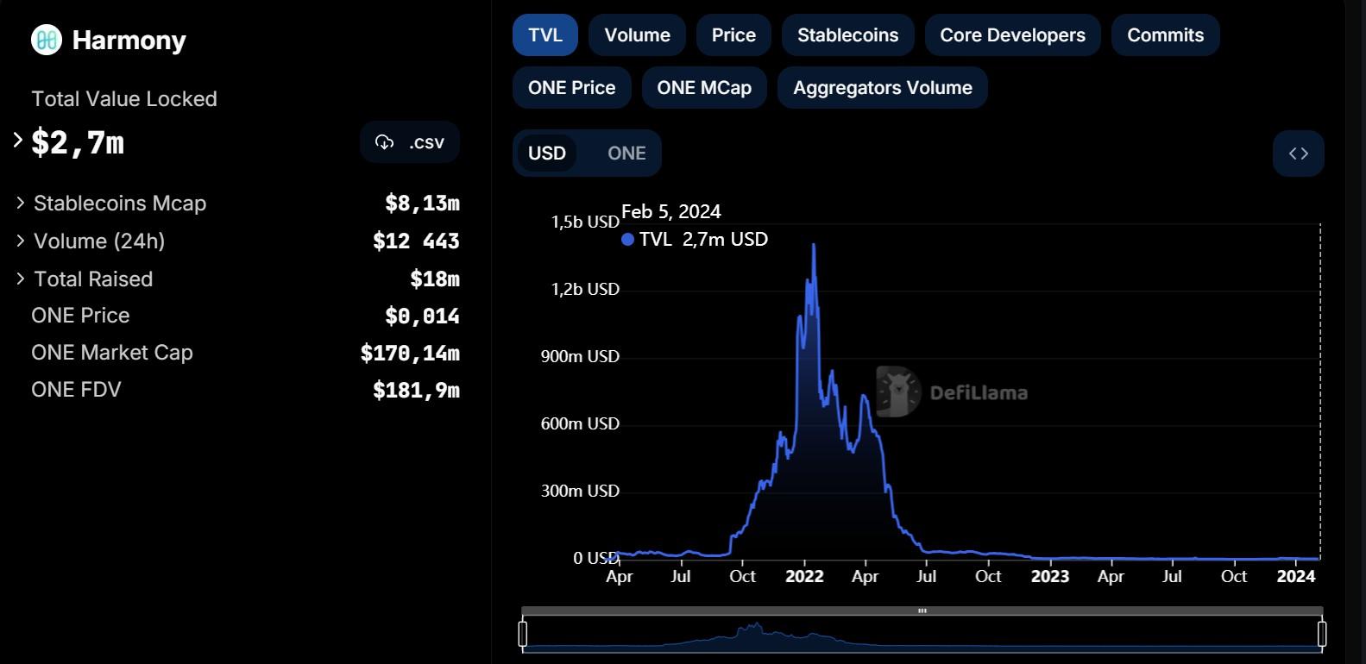
Task: Toggle the Commits chart metric
Action: 1165,35
